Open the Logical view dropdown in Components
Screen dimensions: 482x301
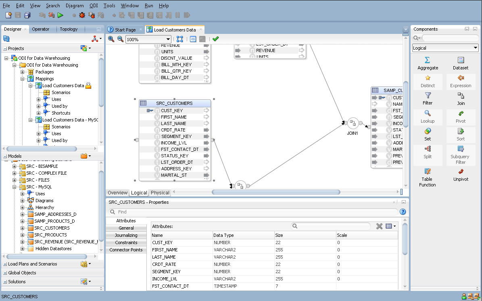(476, 48)
